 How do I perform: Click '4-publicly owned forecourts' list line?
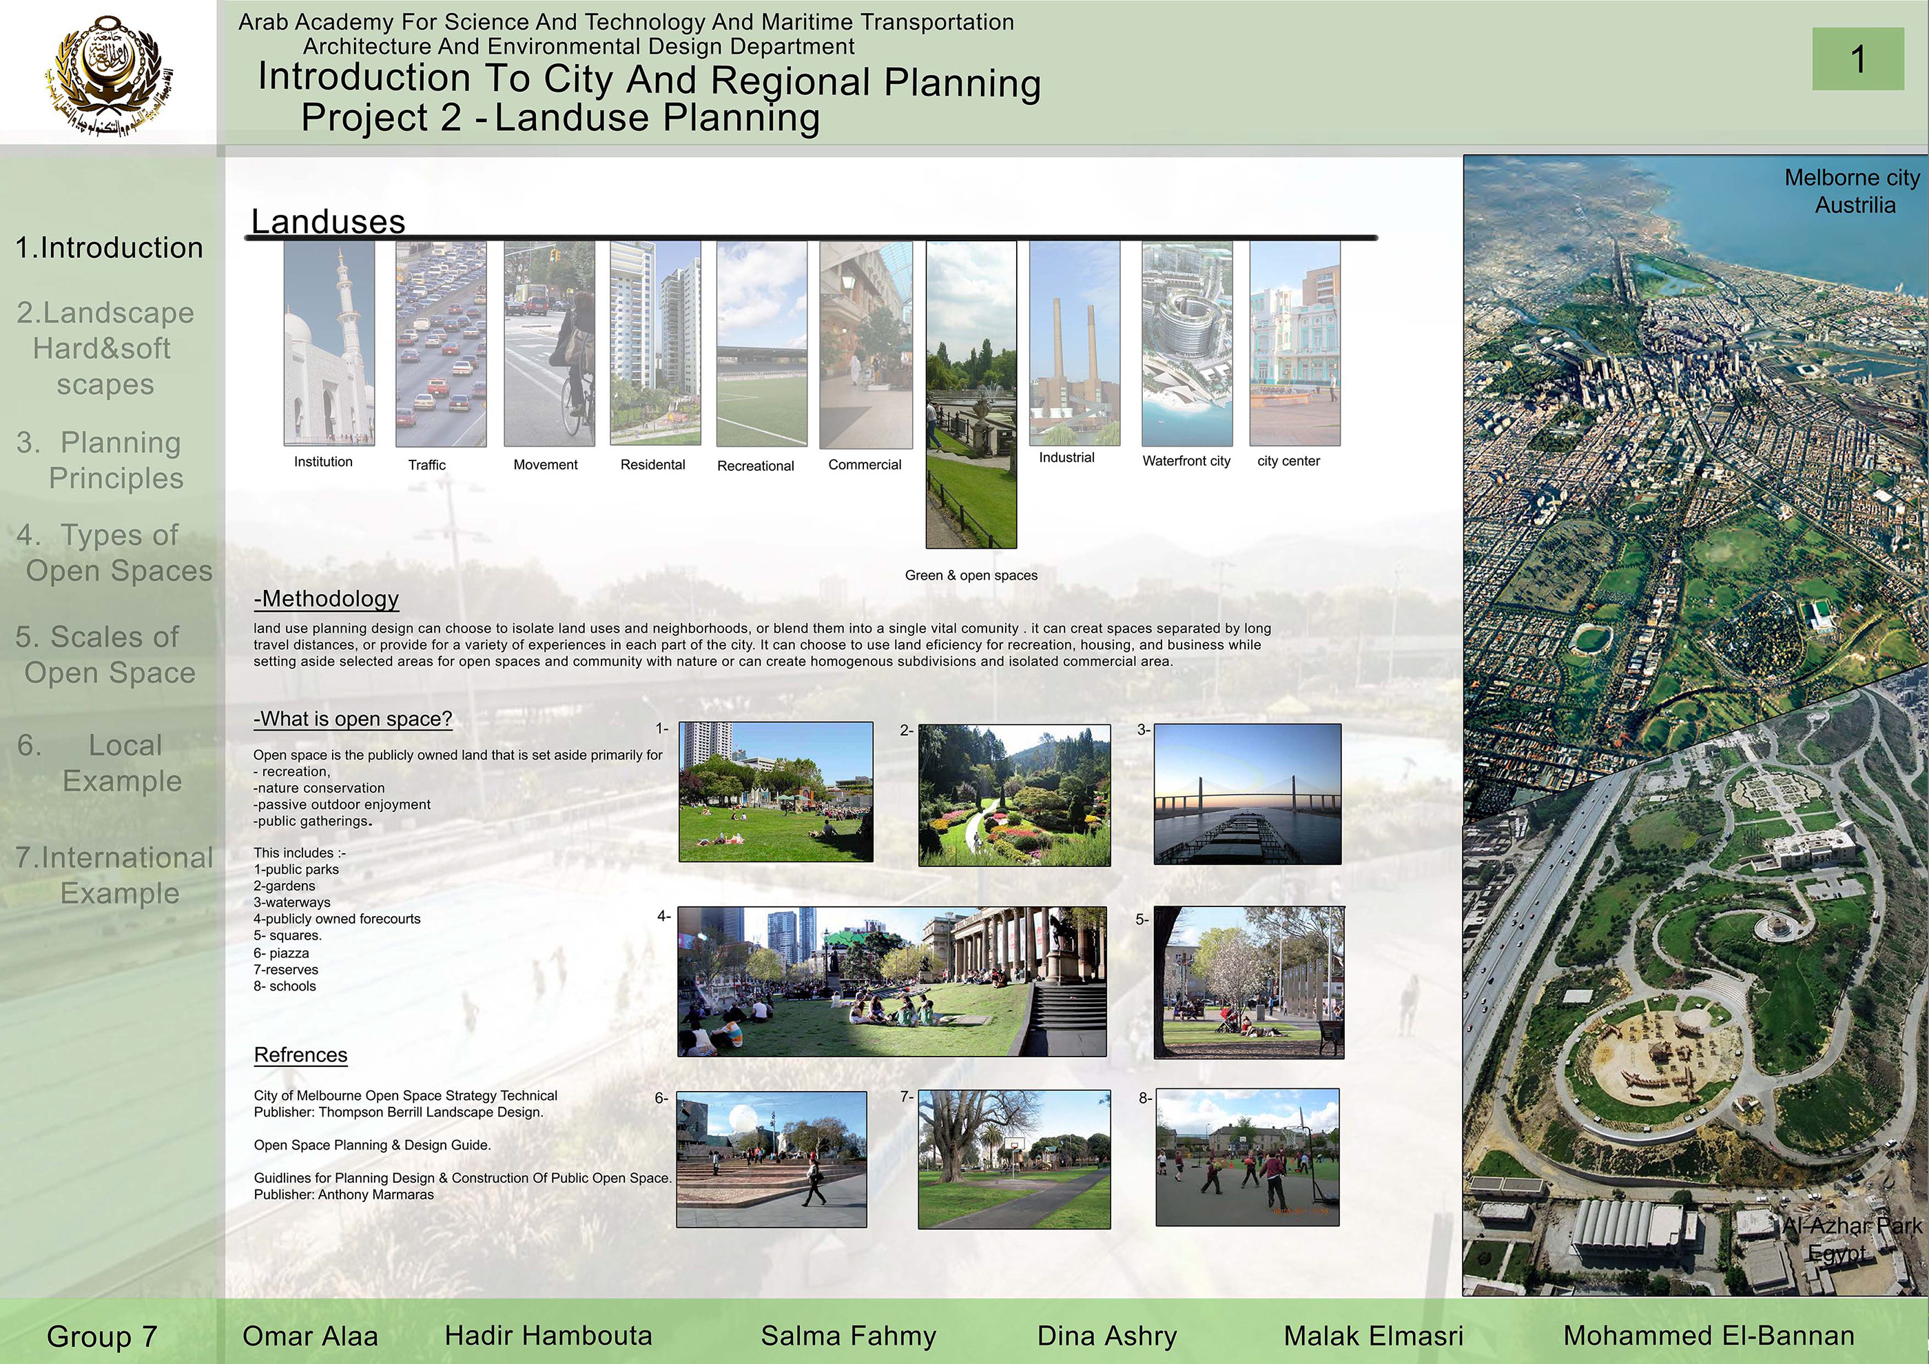[x=337, y=919]
